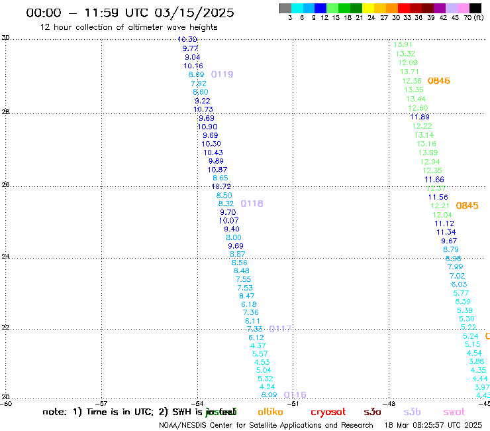Click the wave height value '12.22'

[x=422, y=126]
